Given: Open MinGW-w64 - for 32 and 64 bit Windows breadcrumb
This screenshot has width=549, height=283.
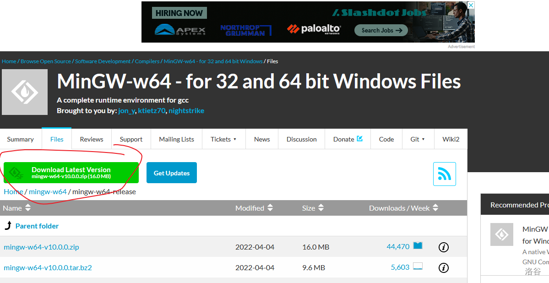Looking at the screenshot, I should pos(213,61).
